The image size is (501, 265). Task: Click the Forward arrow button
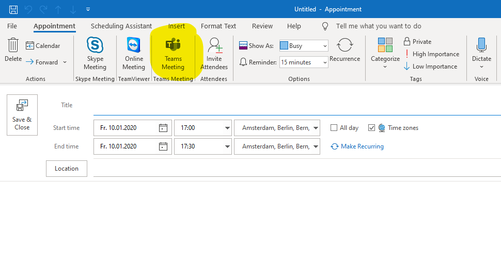point(42,62)
